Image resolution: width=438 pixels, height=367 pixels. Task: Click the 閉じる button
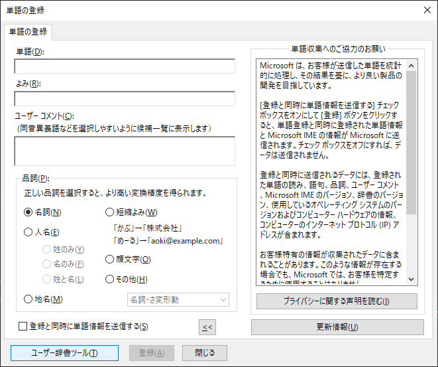(205, 353)
